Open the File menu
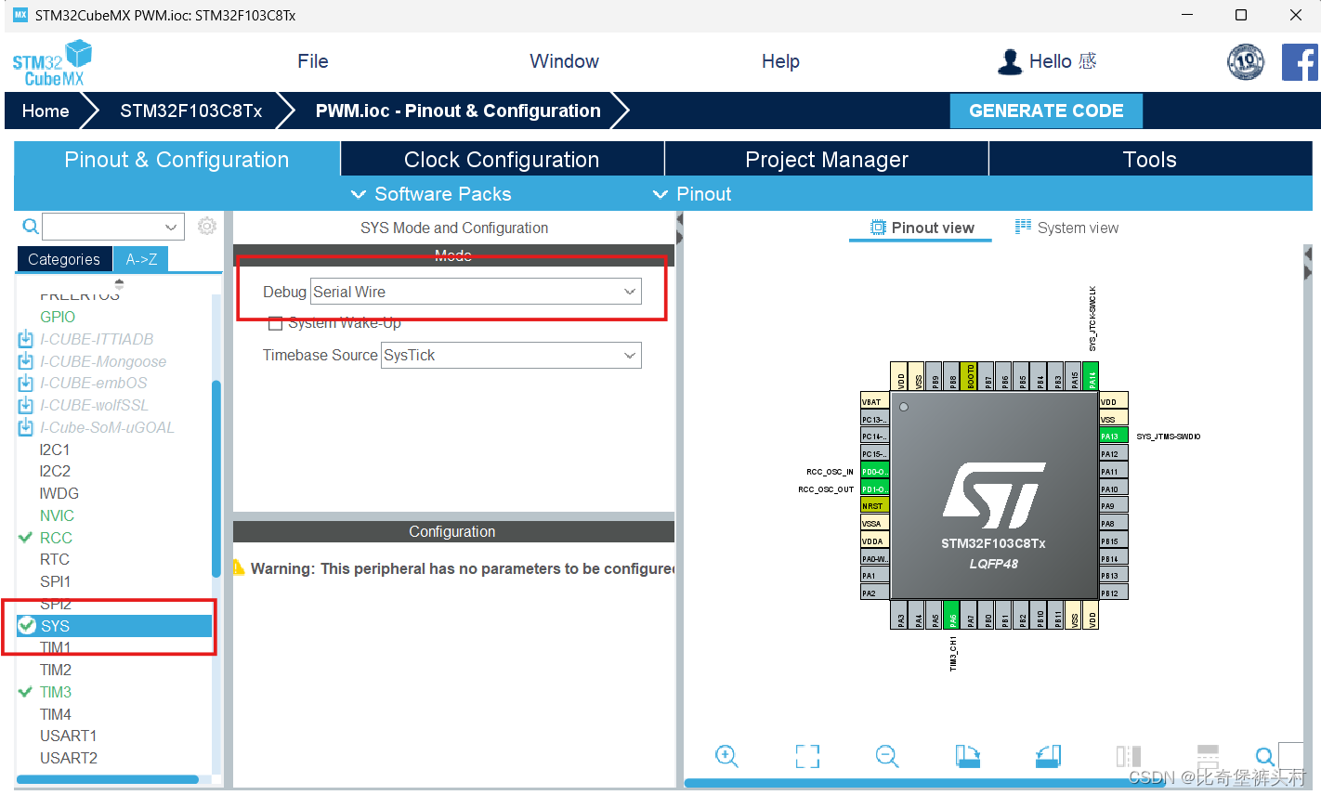Image resolution: width=1321 pixels, height=795 pixels. coord(313,61)
